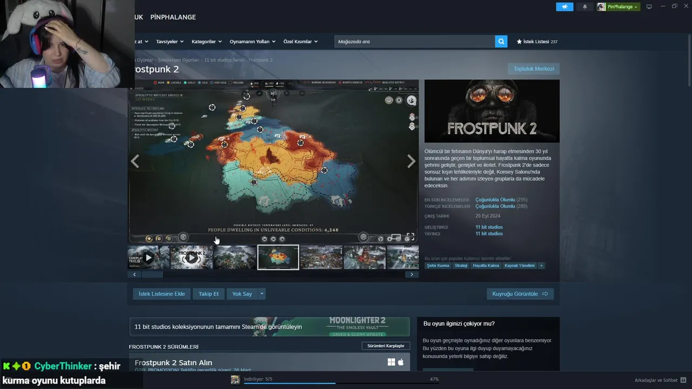692x389 pixels.
Task: Click Frostpunk 2 header capsule image
Action: 492,111
